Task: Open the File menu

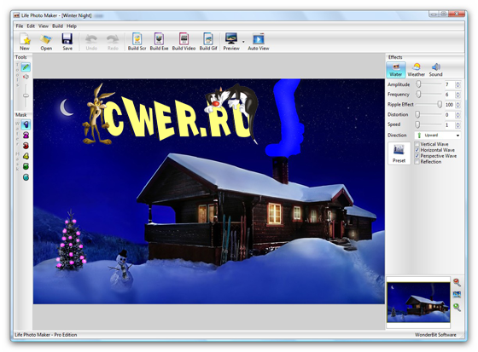Action: click(x=20, y=26)
